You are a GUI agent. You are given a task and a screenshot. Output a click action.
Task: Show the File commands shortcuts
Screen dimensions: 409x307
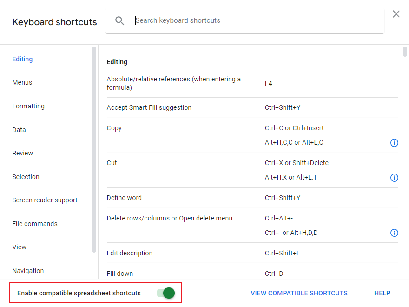pos(34,224)
